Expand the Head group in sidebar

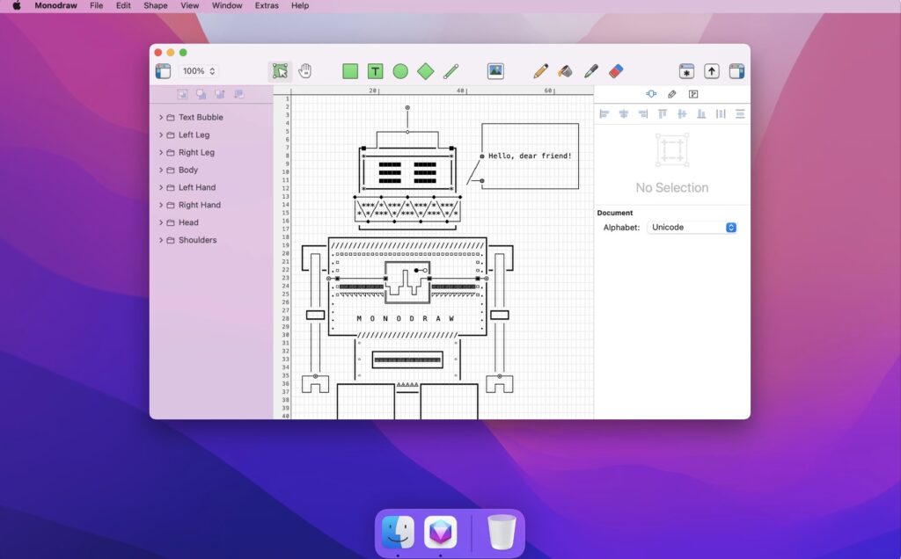click(x=161, y=222)
